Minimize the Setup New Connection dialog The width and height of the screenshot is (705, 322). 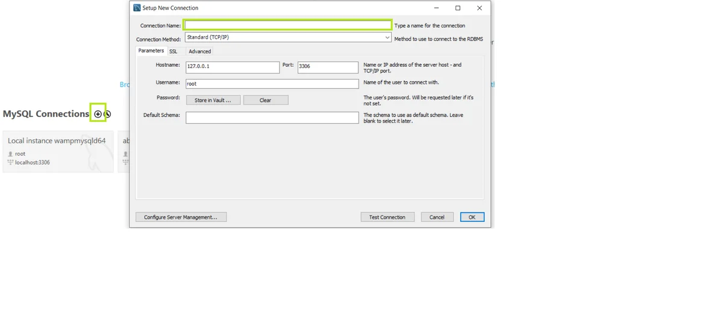(436, 8)
